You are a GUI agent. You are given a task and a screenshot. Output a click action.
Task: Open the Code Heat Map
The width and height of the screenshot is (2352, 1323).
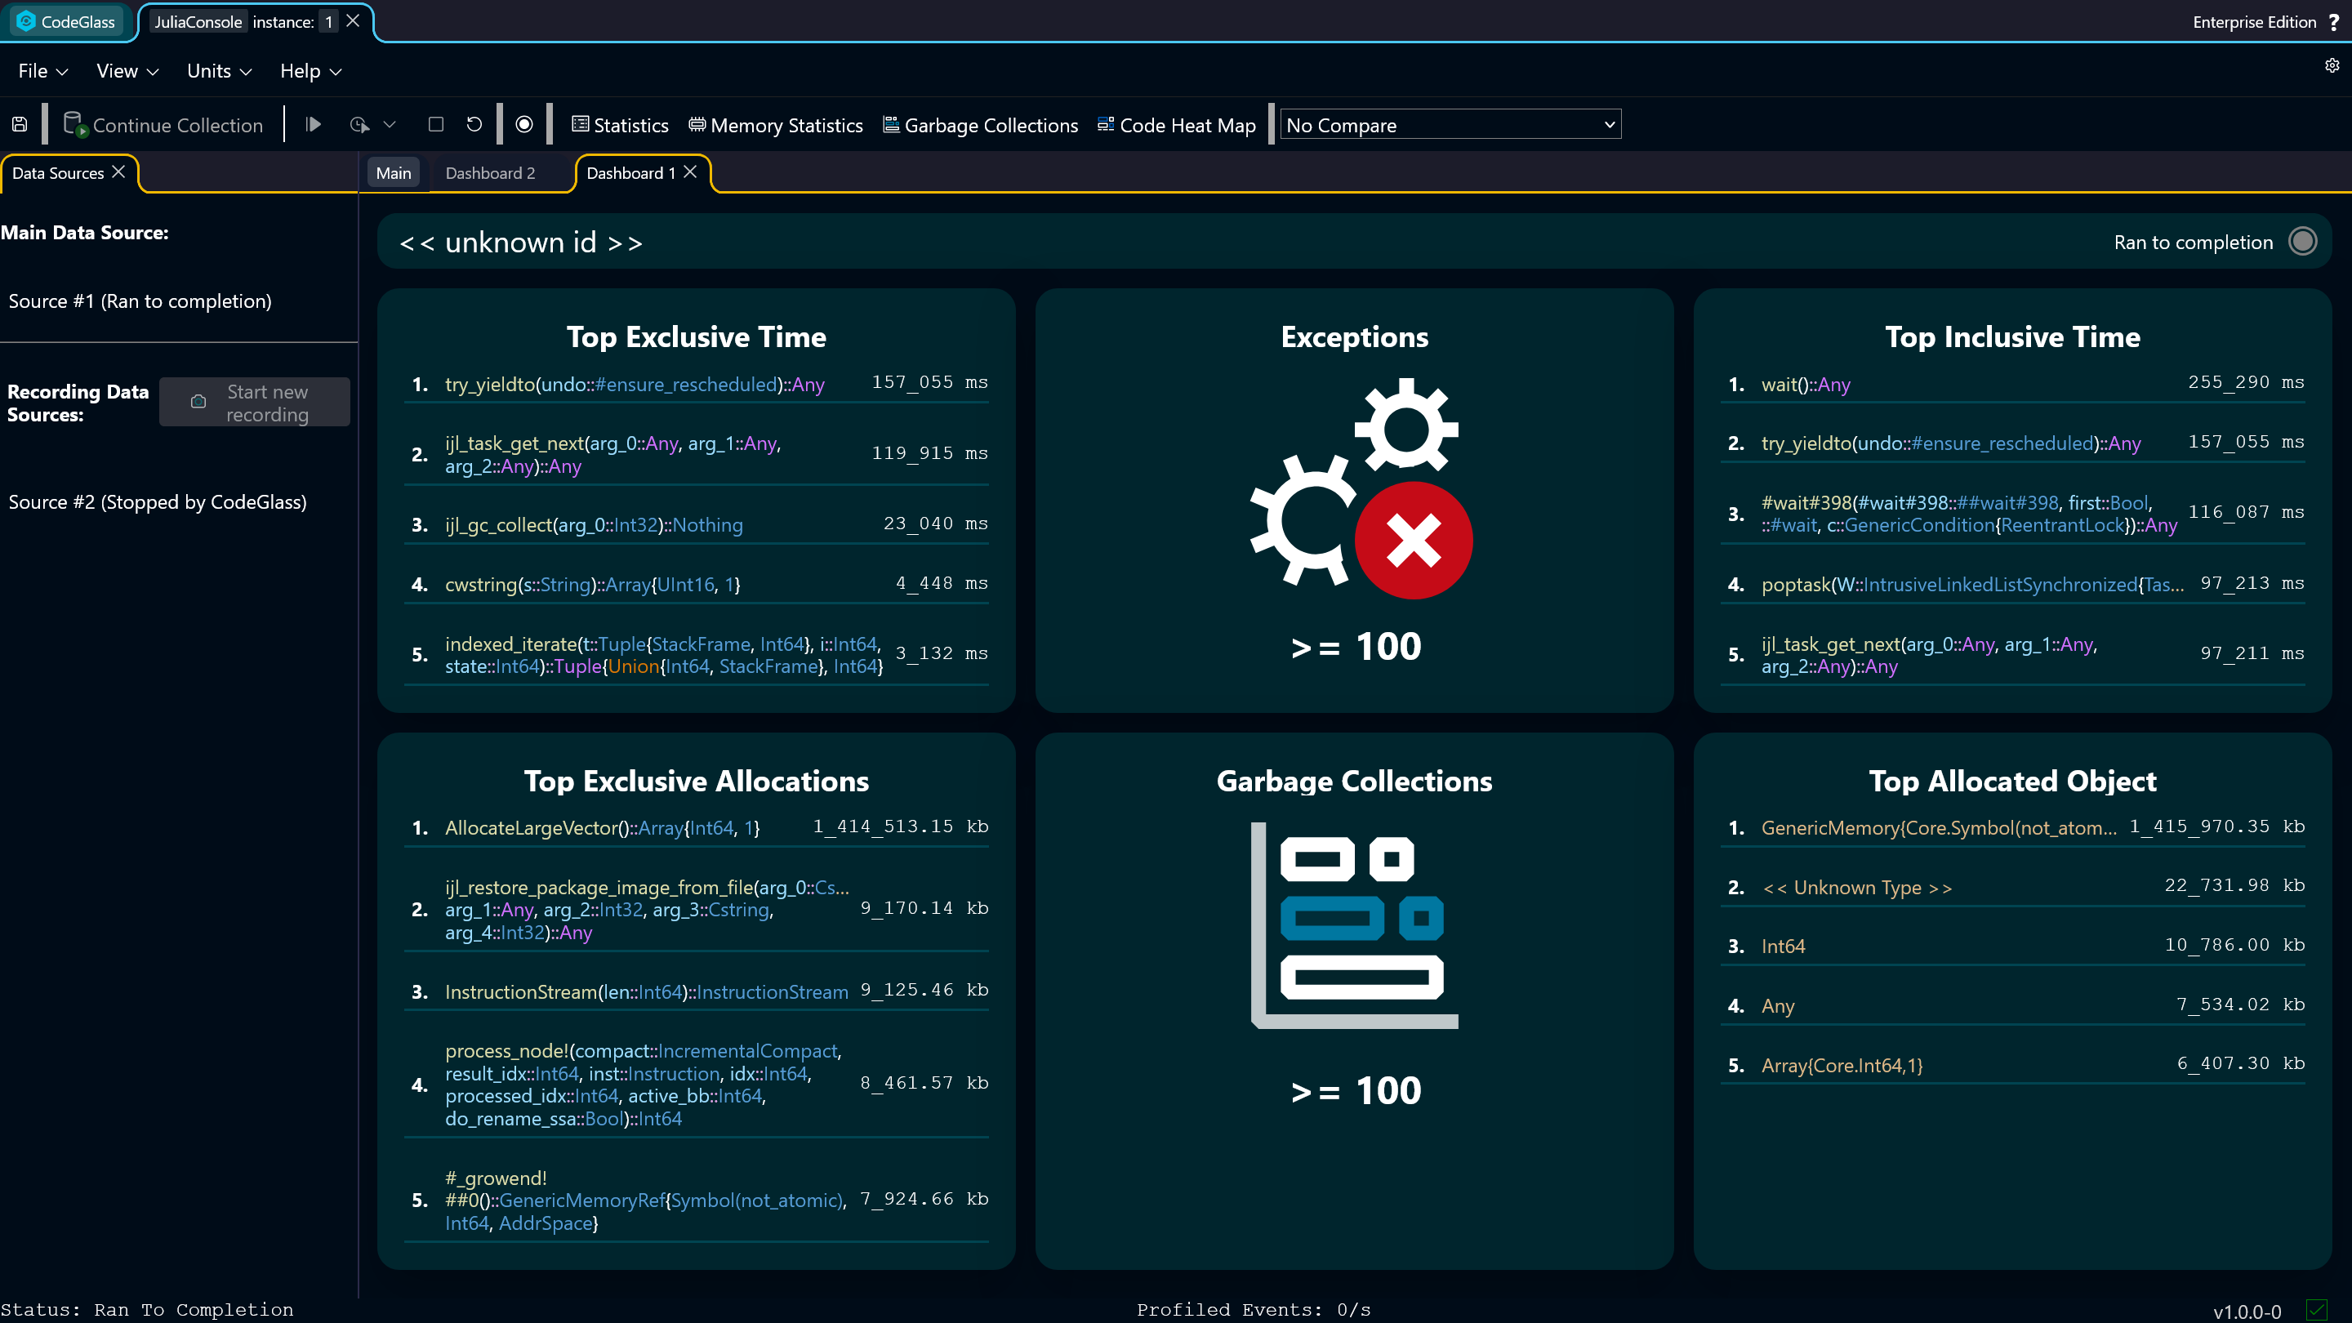tap(1176, 125)
